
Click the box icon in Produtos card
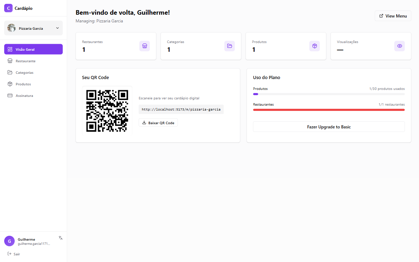coord(314,46)
